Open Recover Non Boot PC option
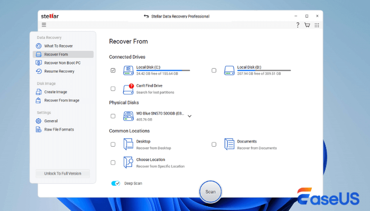Image resolution: width=370 pixels, height=211 pixels. [x=62, y=63]
